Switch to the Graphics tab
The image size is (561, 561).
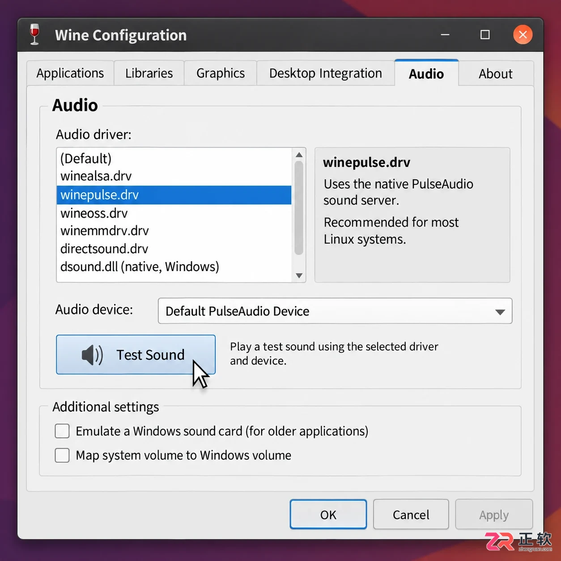[221, 73]
